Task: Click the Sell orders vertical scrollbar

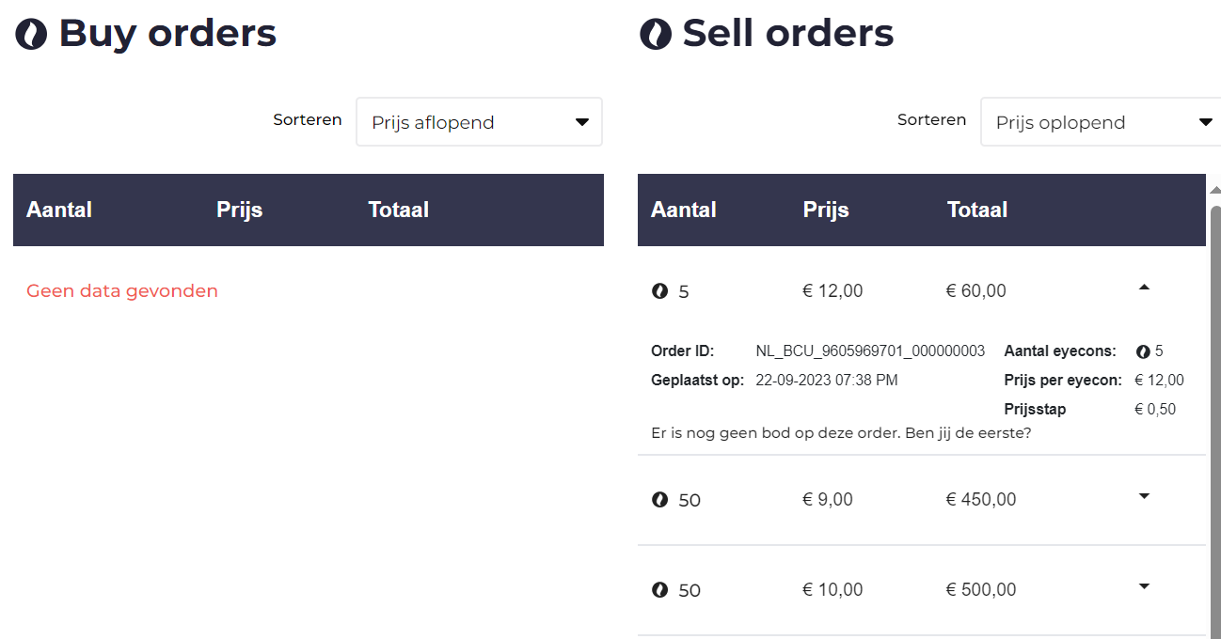Action: (1214, 423)
